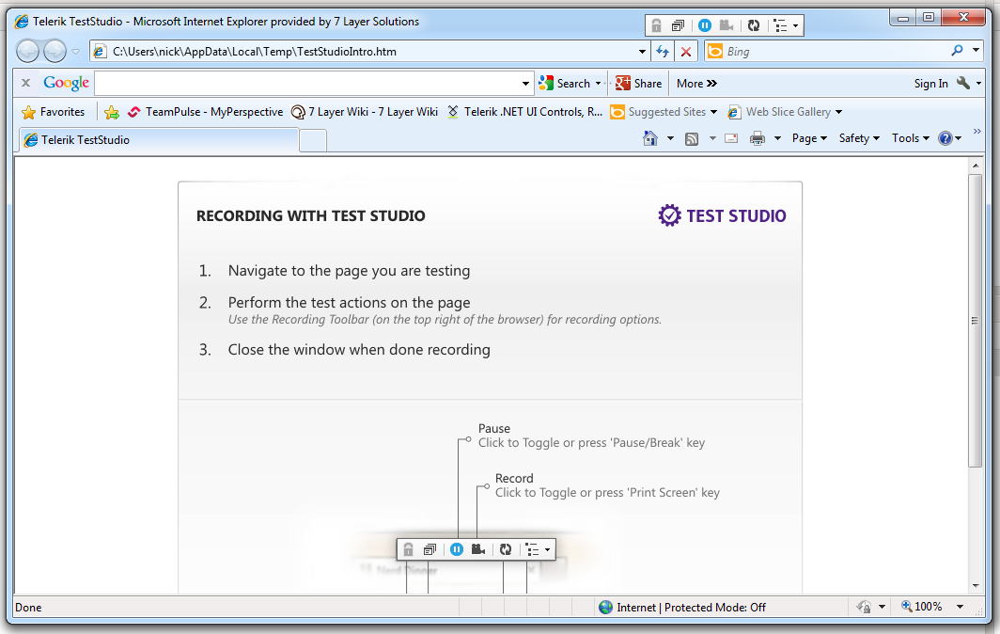Click the stacked windows icon in recording toolbar
1000x634 pixels.
678,25
